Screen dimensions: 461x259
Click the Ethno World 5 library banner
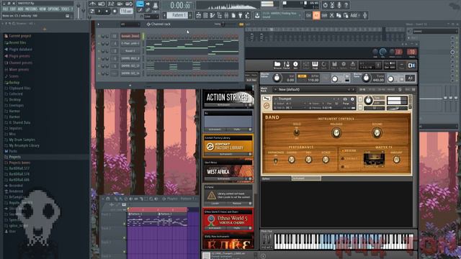click(228, 219)
